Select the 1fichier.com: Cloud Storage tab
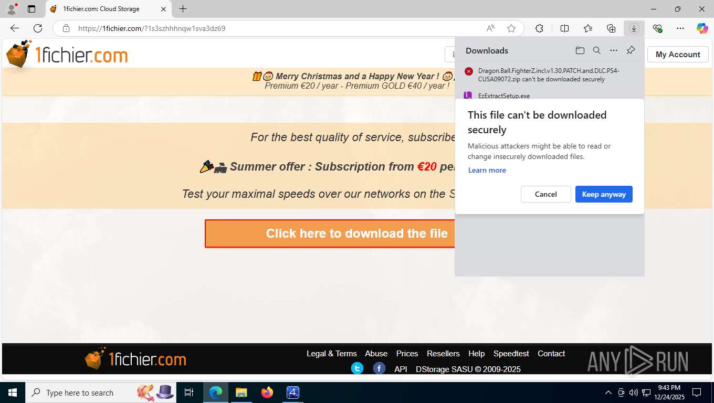The image size is (714, 403). click(109, 9)
